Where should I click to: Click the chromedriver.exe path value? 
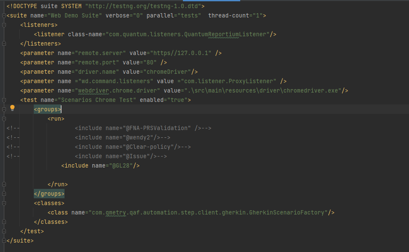tap(263, 90)
